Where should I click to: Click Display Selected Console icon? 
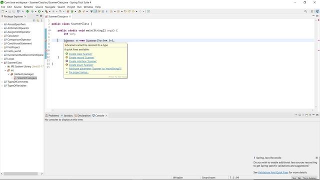coord(300,115)
